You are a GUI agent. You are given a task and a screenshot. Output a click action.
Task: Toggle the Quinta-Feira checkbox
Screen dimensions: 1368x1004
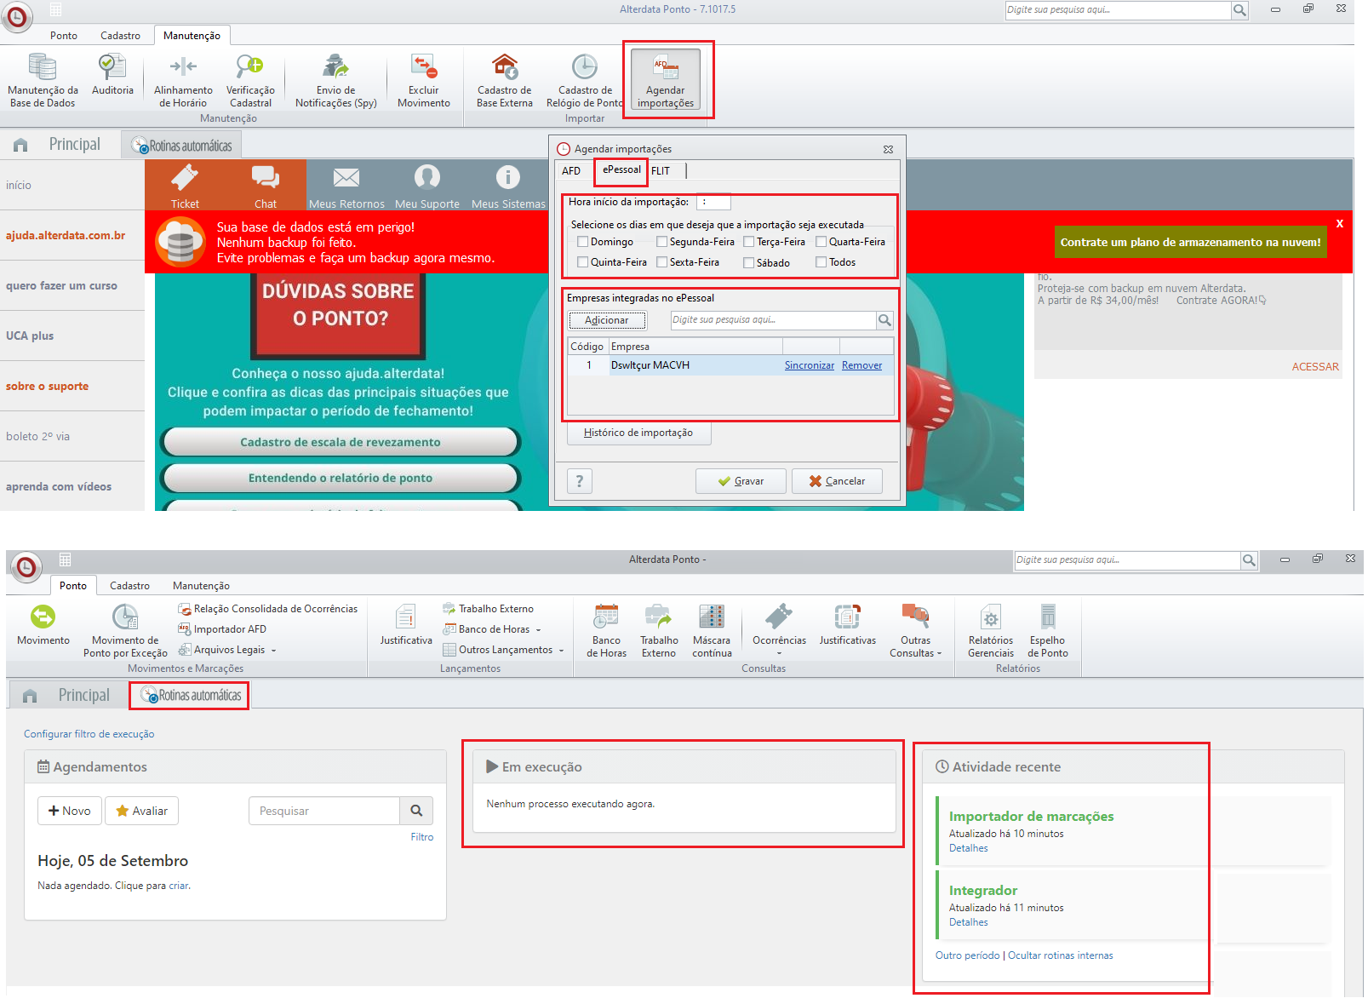[583, 262]
